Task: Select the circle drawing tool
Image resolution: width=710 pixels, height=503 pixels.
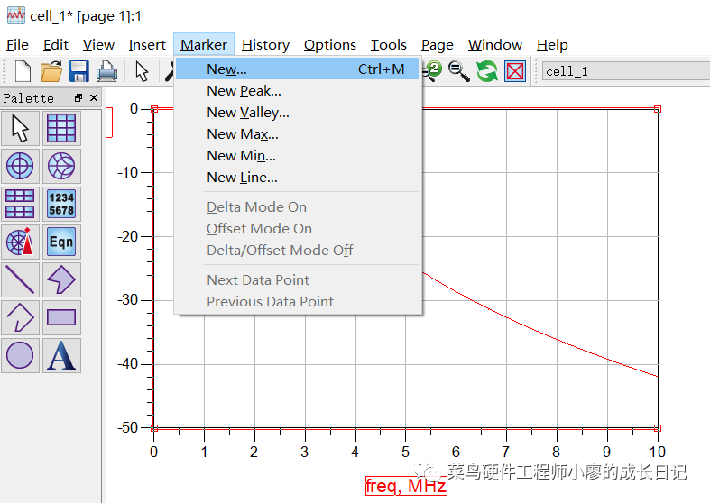Action: pyautogui.click(x=20, y=355)
